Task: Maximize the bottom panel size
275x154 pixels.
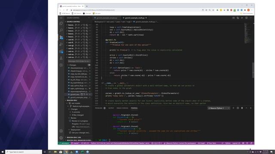Action: (246, 108)
